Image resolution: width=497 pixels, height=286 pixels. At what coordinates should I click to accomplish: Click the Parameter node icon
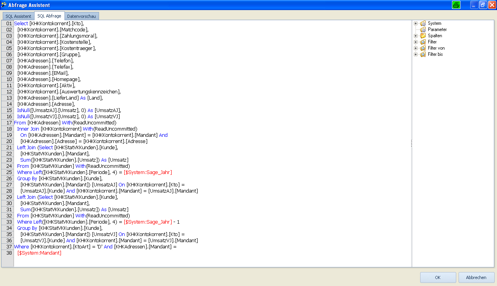click(x=423, y=29)
